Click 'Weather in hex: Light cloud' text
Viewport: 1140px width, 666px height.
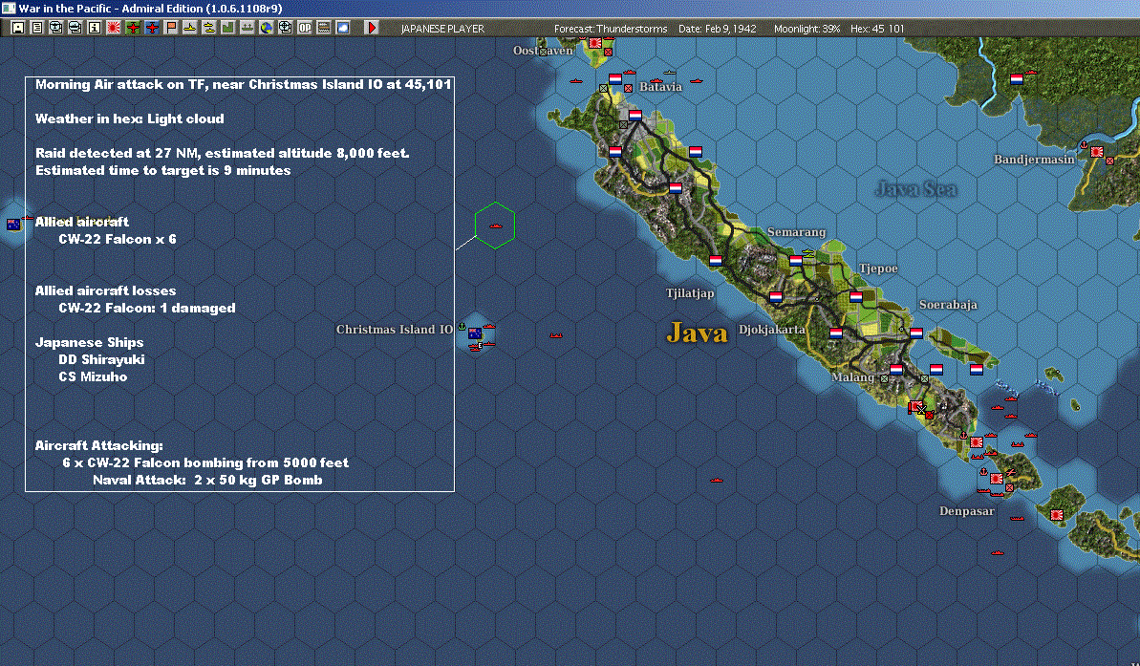[129, 118]
